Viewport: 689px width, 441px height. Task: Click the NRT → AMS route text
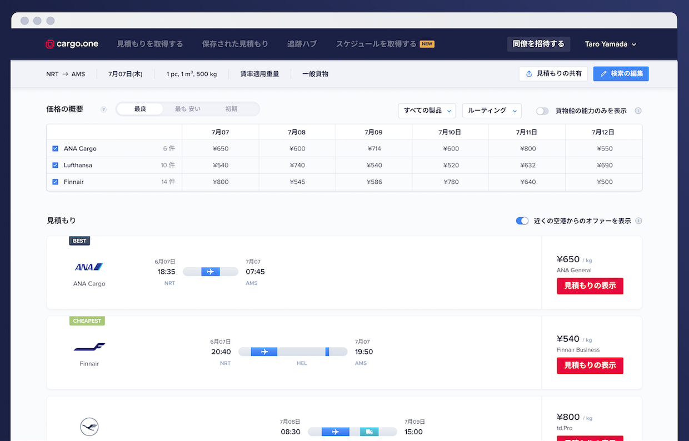point(66,74)
